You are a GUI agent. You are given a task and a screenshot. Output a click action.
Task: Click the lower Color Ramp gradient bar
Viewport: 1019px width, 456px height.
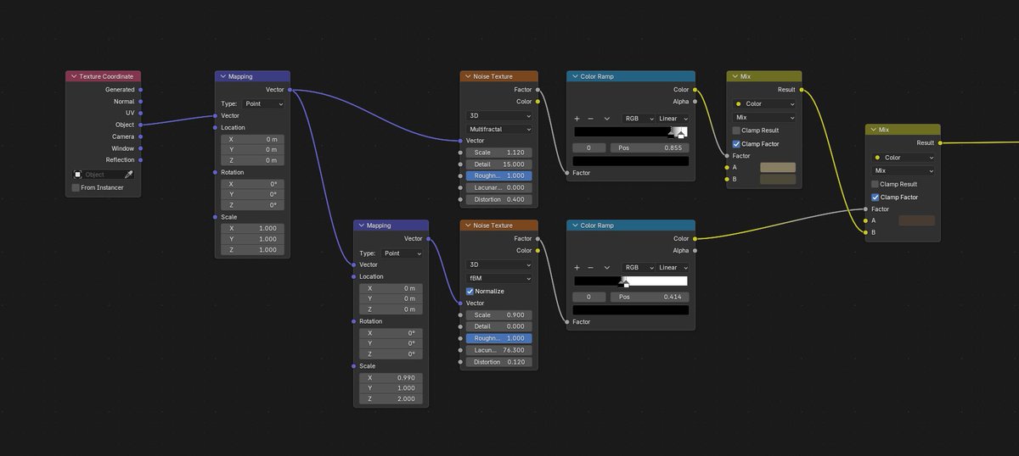point(631,281)
